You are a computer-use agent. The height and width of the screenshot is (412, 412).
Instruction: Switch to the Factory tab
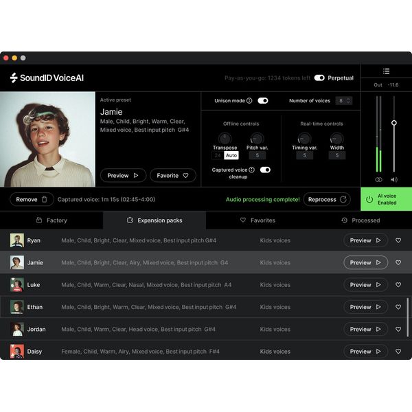click(51, 220)
